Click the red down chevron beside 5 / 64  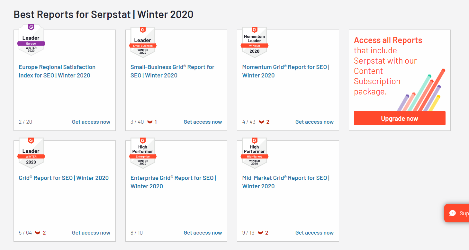click(38, 233)
